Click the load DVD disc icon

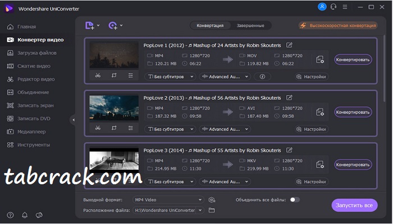tap(113, 26)
